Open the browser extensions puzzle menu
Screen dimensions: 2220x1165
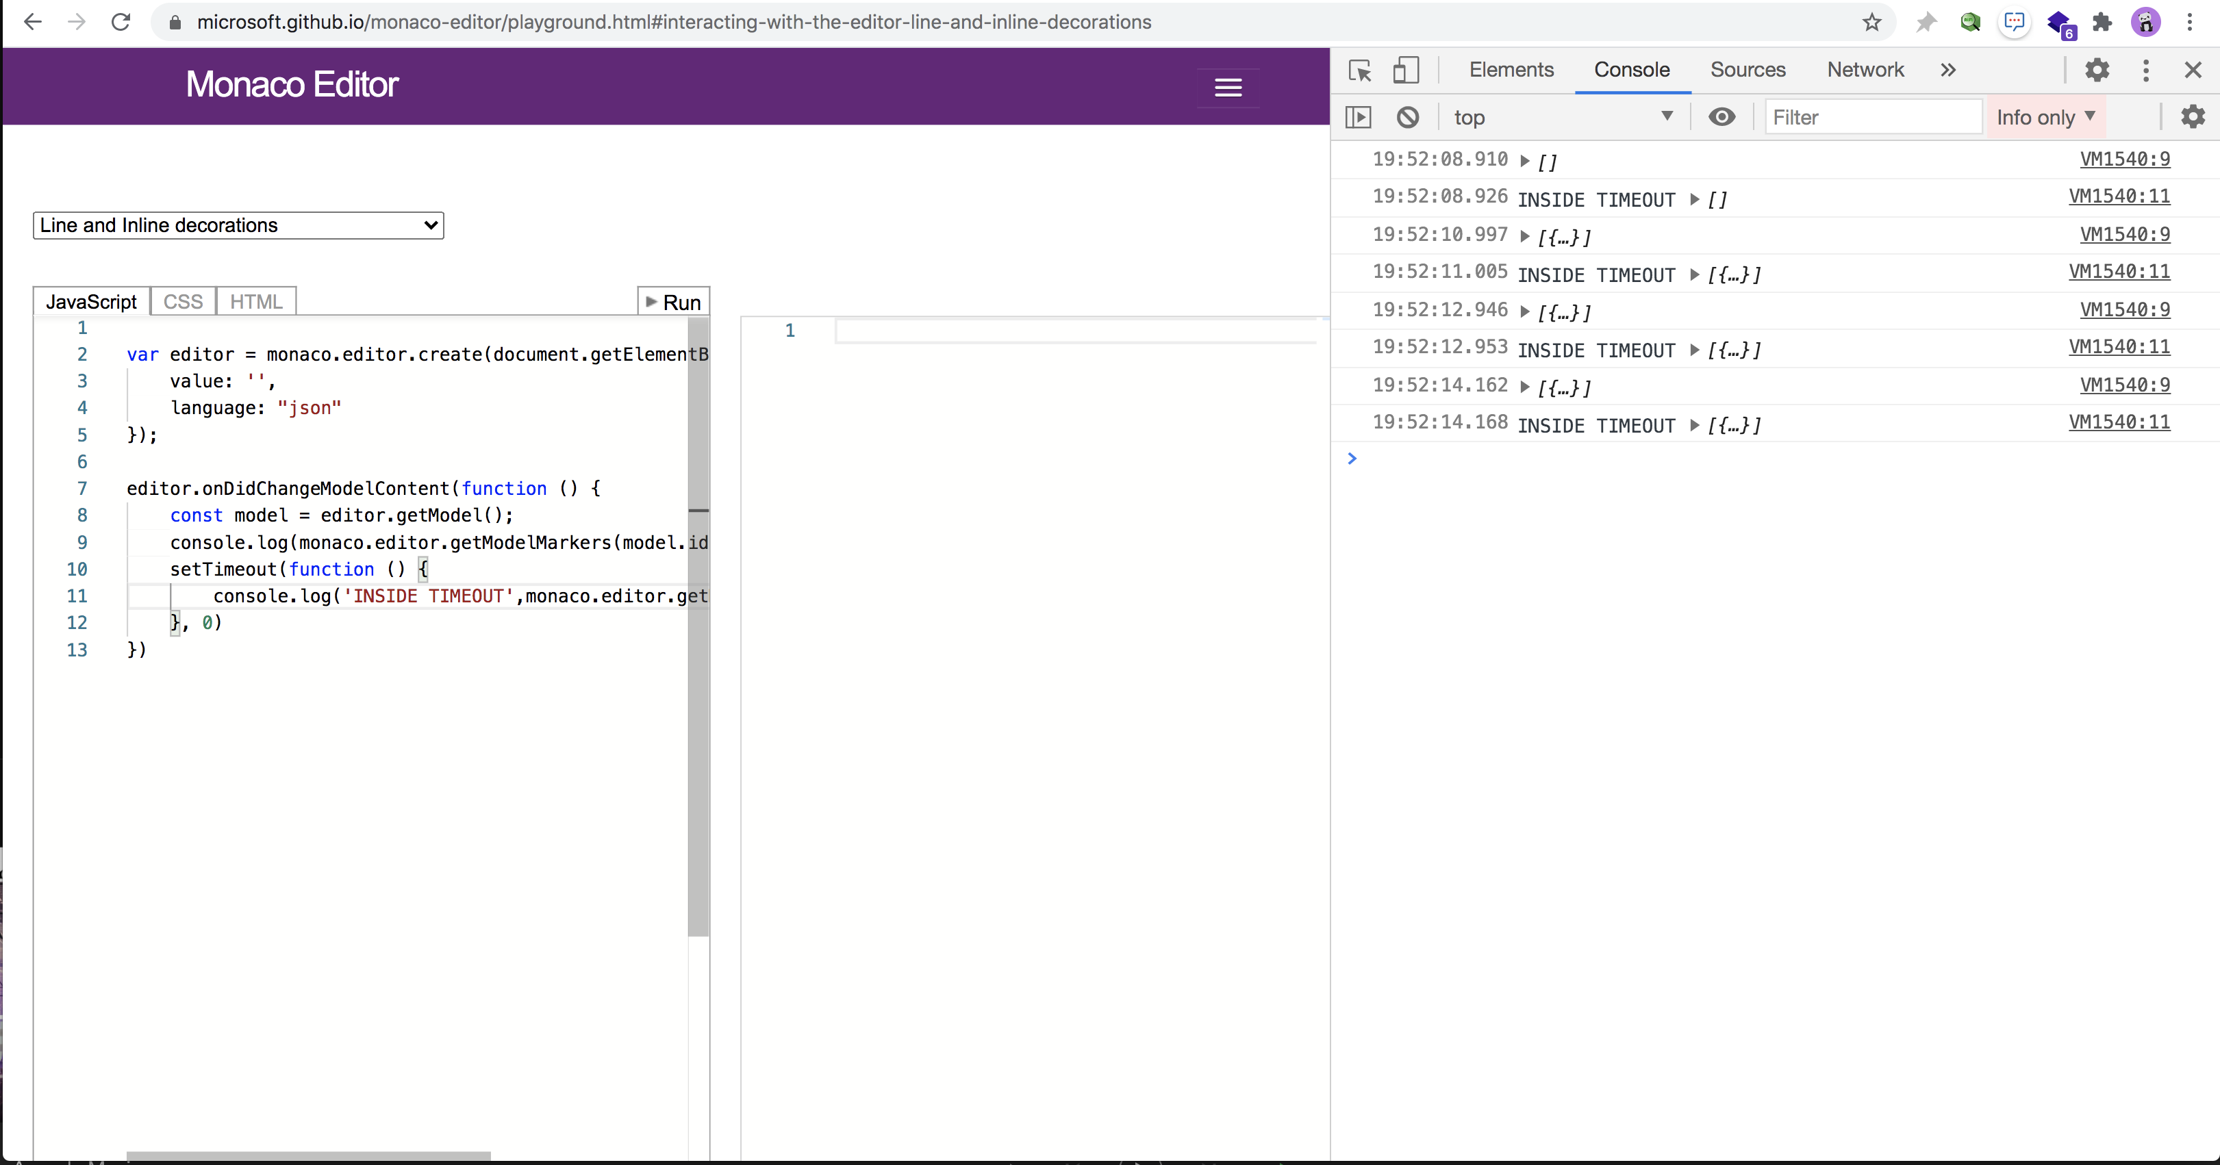[x=2103, y=23]
